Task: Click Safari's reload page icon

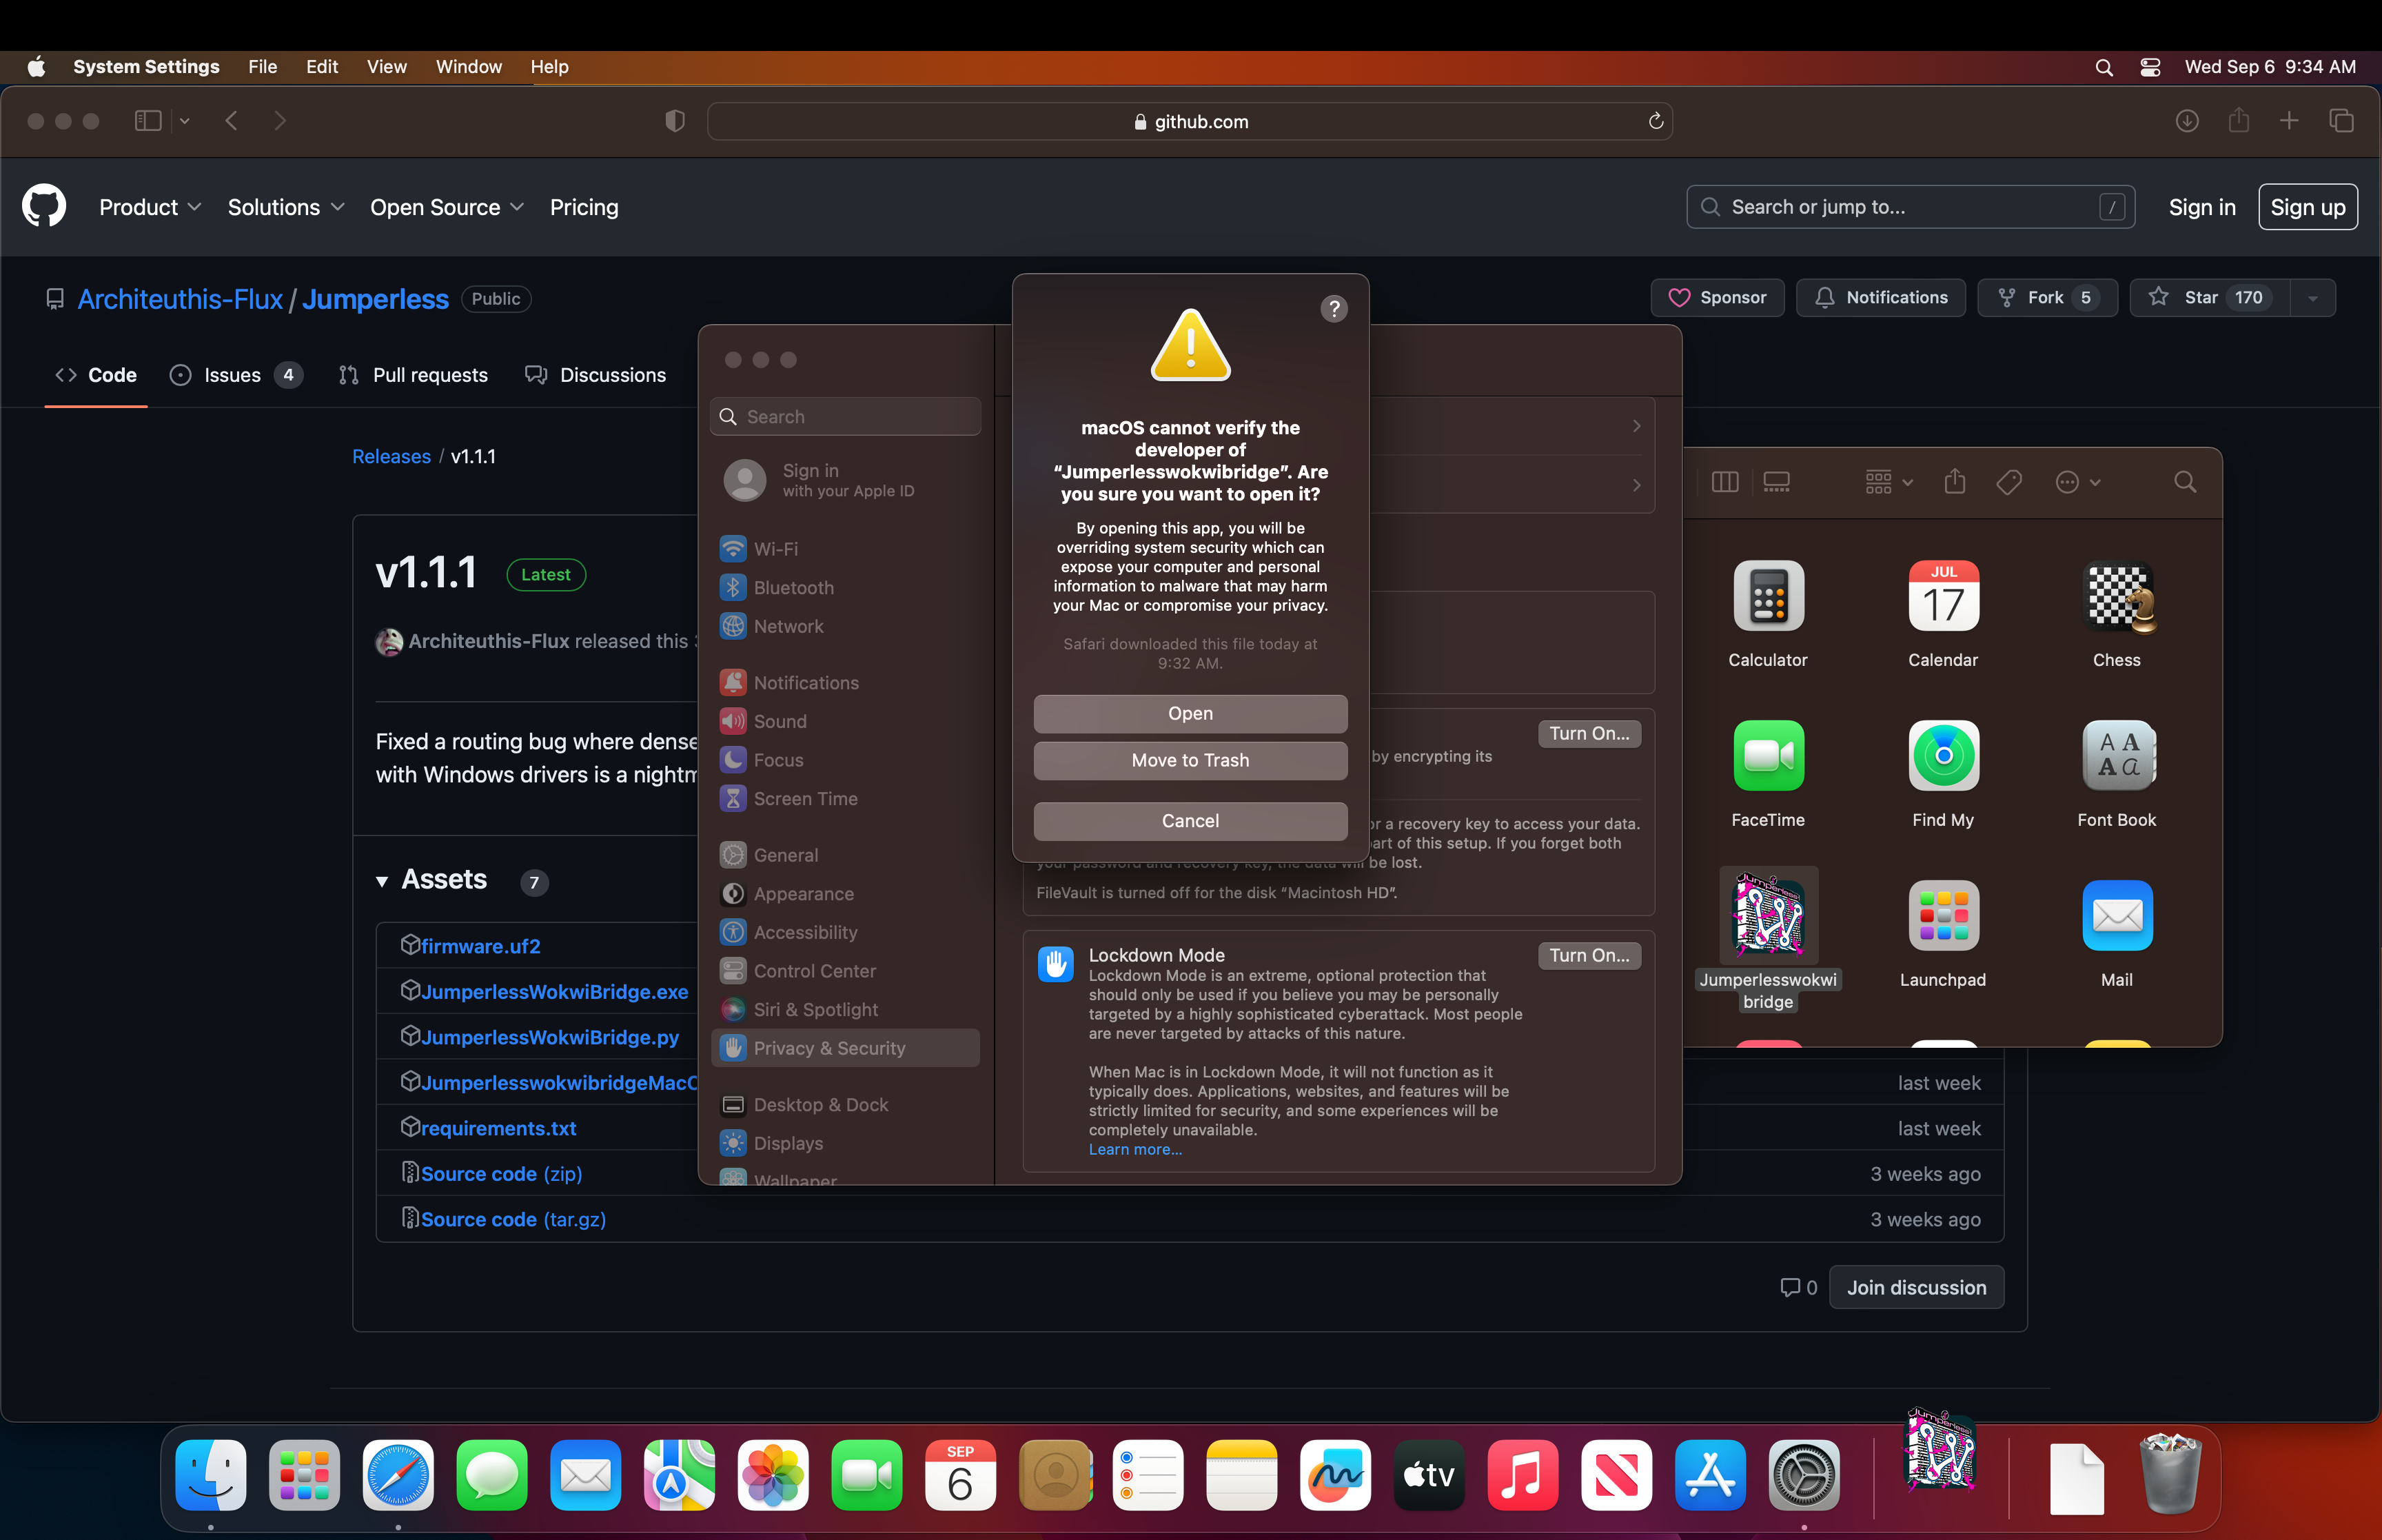Action: (x=1656, y=121)
